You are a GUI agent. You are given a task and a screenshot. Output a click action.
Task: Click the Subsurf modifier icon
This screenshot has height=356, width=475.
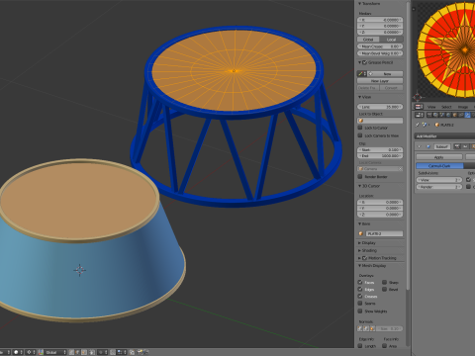coord(428,146)
